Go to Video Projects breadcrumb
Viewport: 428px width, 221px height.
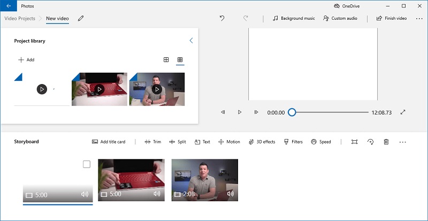coord(20,19)
